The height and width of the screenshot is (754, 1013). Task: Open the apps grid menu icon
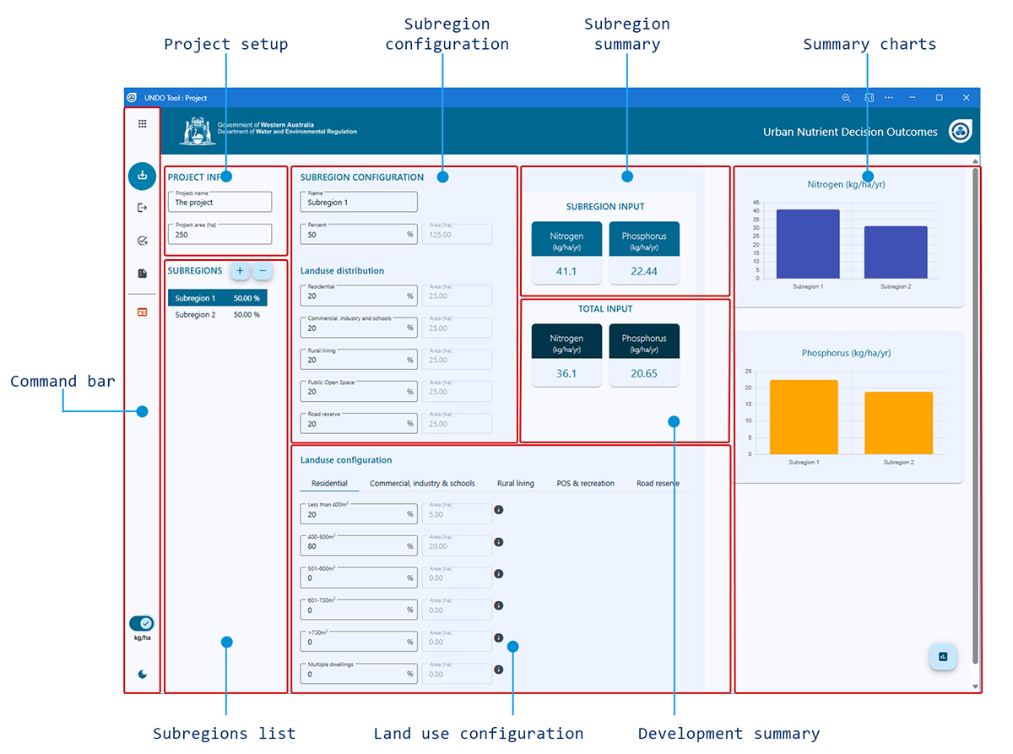tap(142, 123)
